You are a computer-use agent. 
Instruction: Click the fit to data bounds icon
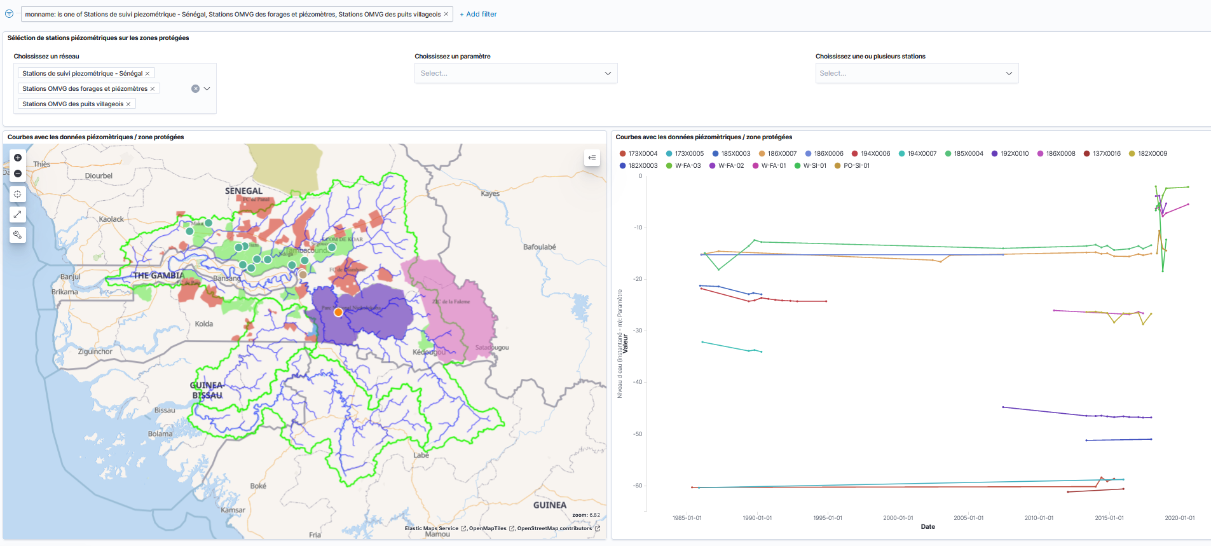click(x=18, y=194)
